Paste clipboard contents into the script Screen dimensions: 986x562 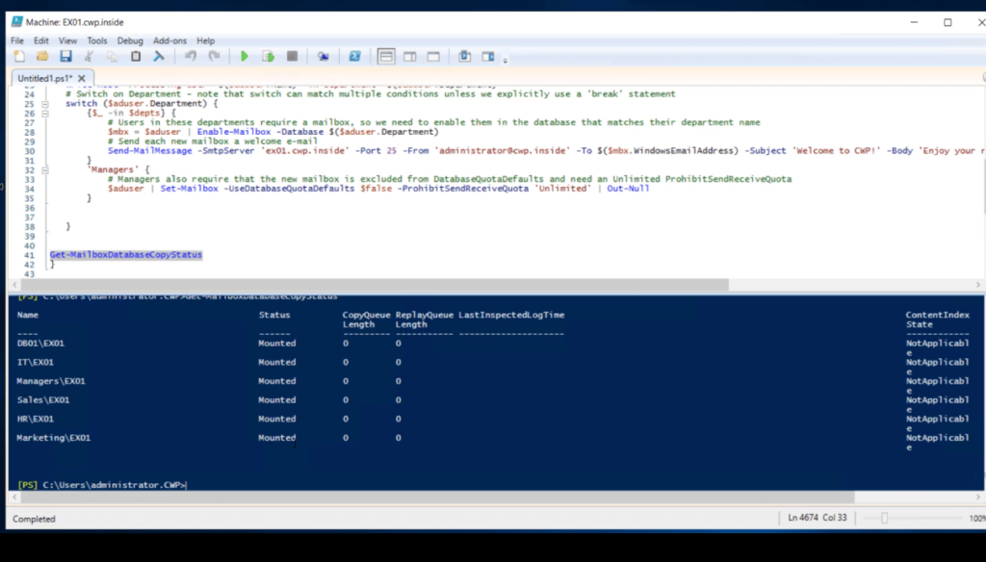pyautogui.click(x=135, y=56)
